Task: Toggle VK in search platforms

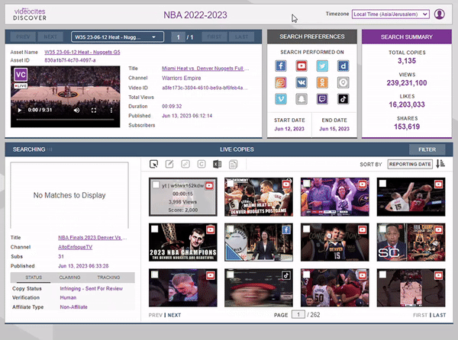Action: [x=302, y=82]
